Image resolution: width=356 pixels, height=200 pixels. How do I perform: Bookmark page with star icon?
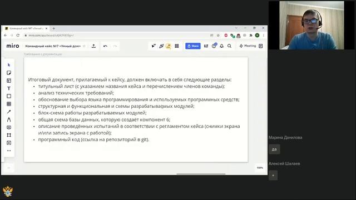(x=218, y=36)
